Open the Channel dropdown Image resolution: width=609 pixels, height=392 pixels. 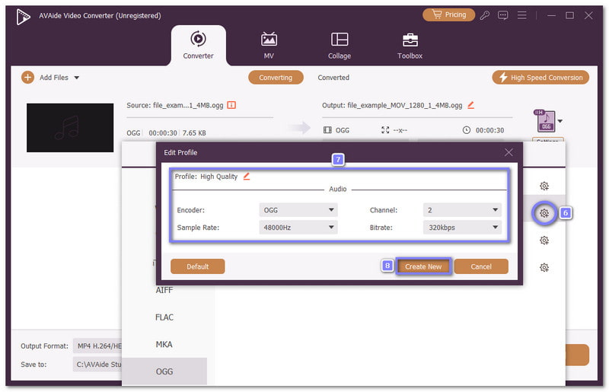461,209
